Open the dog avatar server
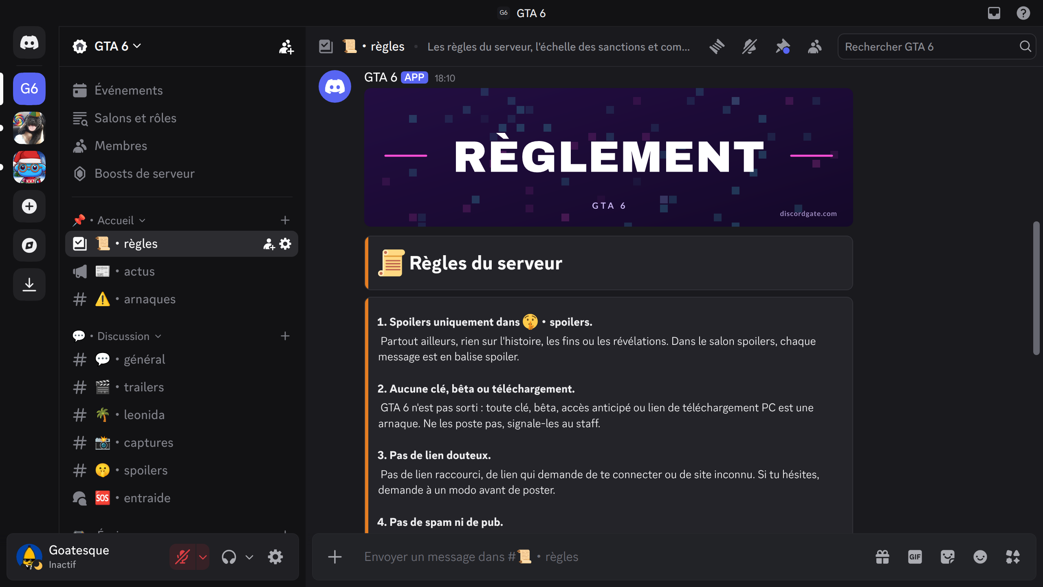The image size is (1043, 587). (x=29, y=128)
